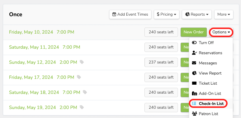
Task: Expand the Reports dropdown
Action: (x=197, y=14)
